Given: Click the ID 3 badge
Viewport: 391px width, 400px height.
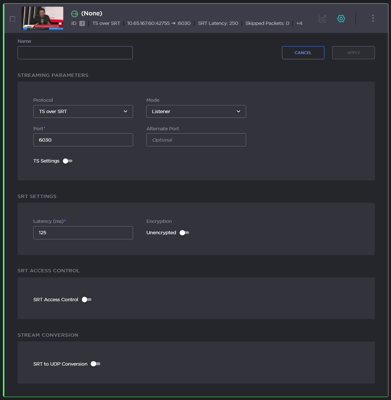Looking at the screenshot, I should click(82, 23).
